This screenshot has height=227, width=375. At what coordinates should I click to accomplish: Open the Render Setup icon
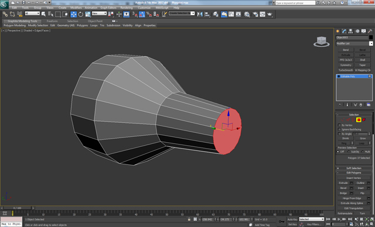[x=255, y=14]
